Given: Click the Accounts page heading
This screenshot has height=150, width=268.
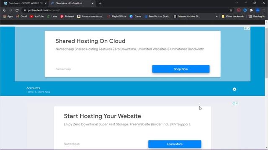Looking at the screenshot, I should pyautogui.click(x=33, y=88).
